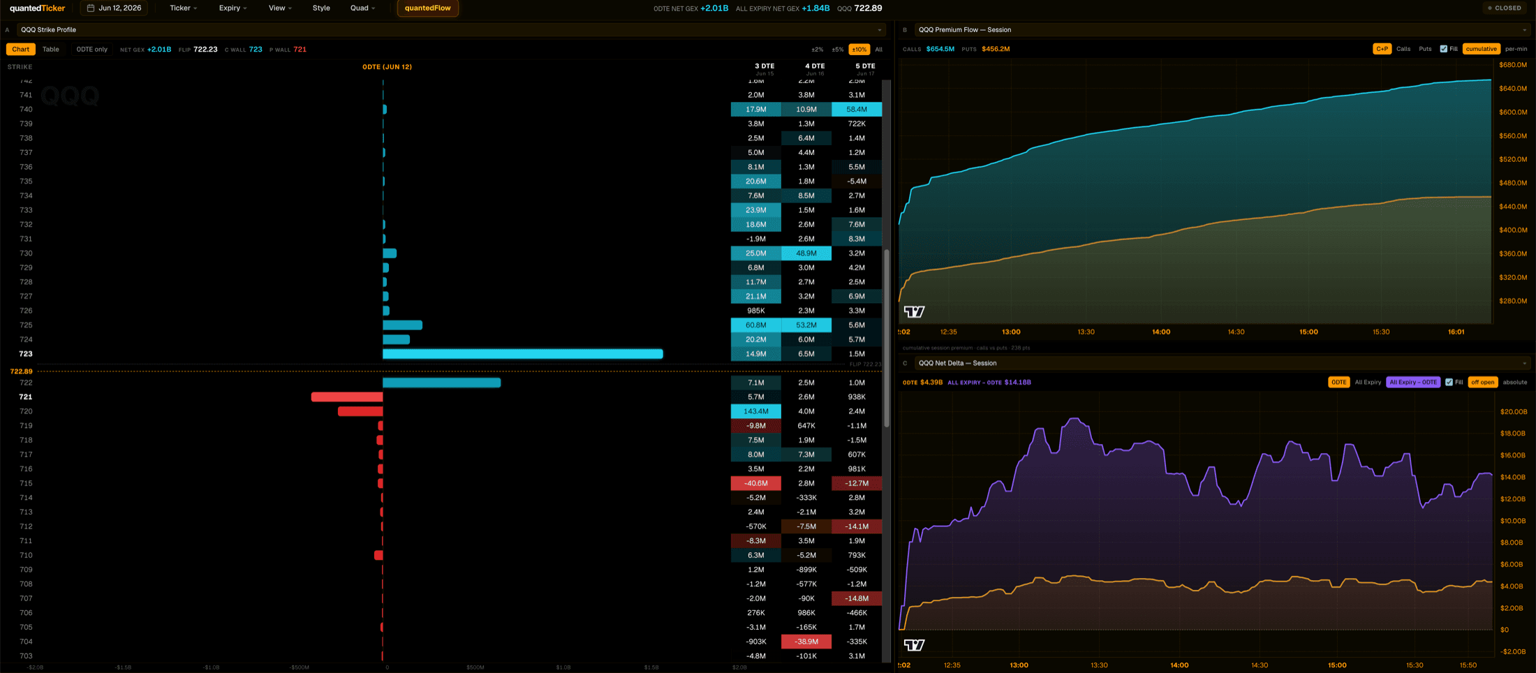This screenshot has height=673, width=1536.
Task: Click the ALL EXPIRY – 0DTE $14.18B value
Action: click(1017, 383)
